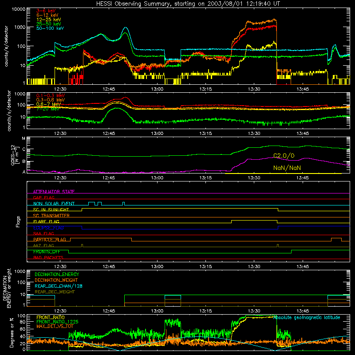Click the ECLIPSE_FLAG label
Screen dimensions: 355x355
48,228
